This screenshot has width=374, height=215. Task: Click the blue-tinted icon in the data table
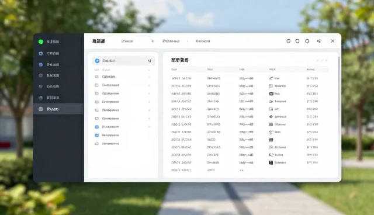pyautogui.click(x=271, y=93)
